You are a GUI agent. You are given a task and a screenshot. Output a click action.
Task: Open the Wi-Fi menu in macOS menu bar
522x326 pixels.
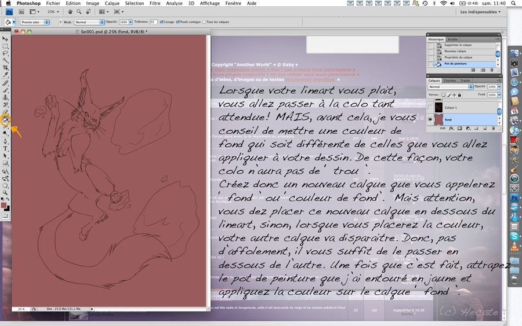point(443,3)
